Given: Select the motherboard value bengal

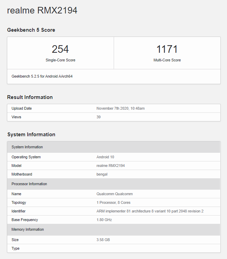Looking at the screenshot, I should pyautogui.click(x=102, y=174).
